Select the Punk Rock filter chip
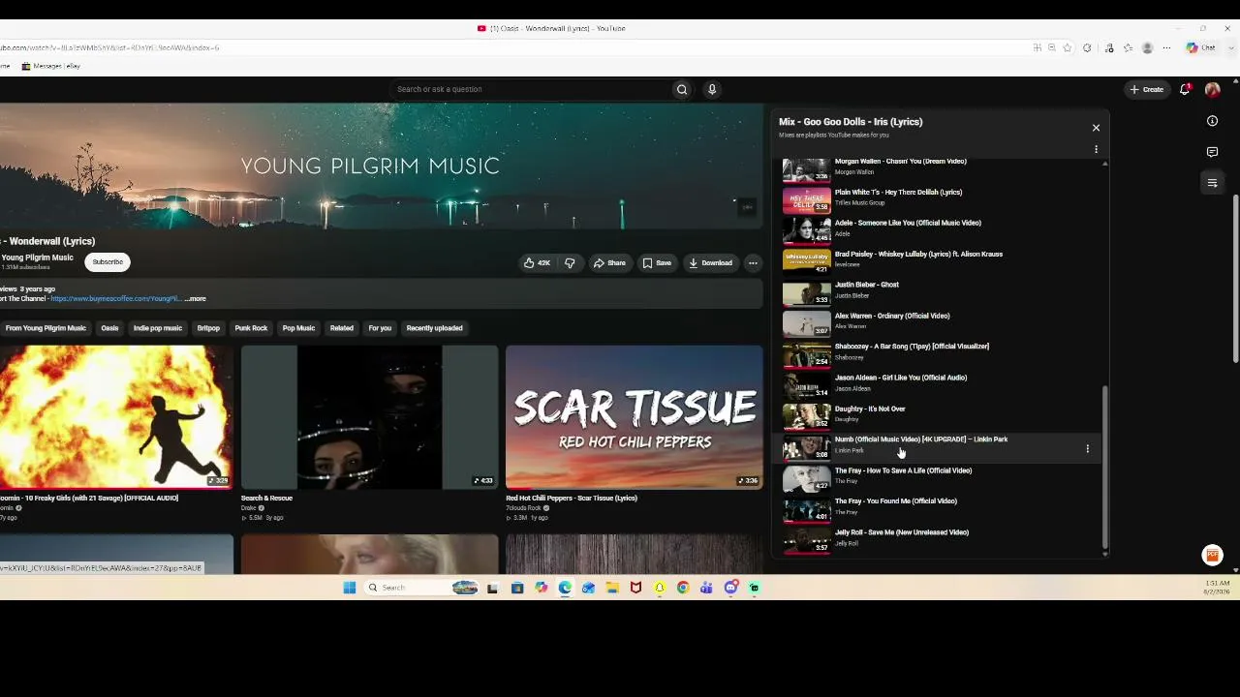Viewport: 1240px width, 697px height. pyautogui.click(x=251, y=328)
